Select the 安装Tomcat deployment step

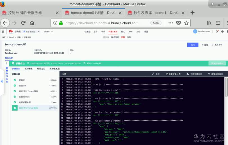pyautogui.click(x=35, y=97)
